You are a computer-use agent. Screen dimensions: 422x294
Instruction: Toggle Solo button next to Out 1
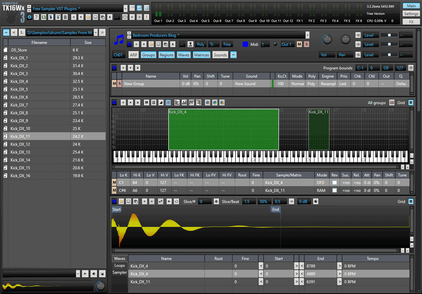306,44
